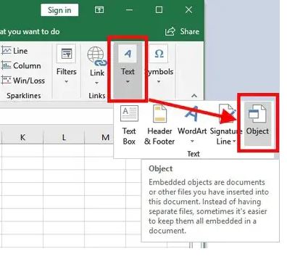Screen dimensions: 287x262
Task: Minimize the Excel window
Action: coord(129,10)
